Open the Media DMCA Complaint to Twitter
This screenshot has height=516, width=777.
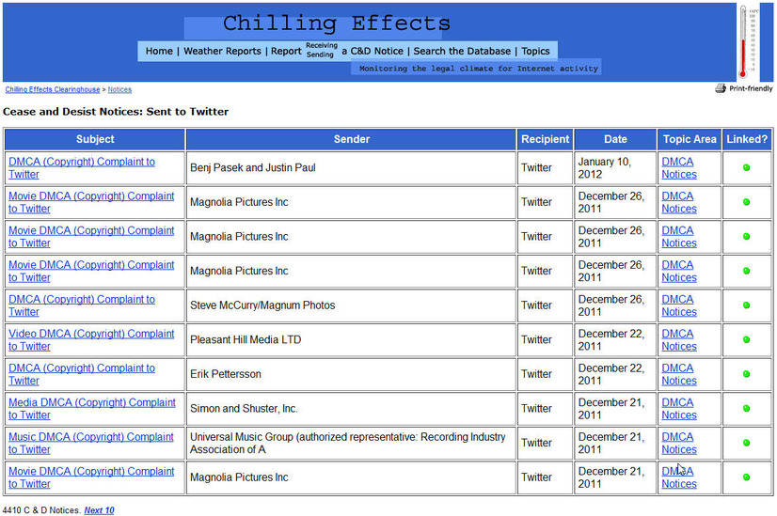(92, 409)
